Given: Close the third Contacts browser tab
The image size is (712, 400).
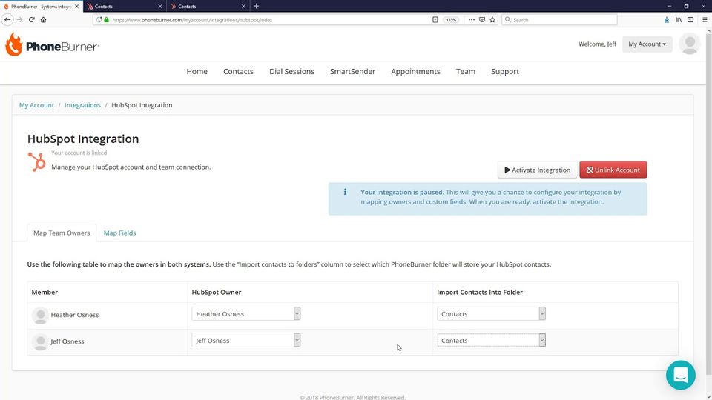Looking at the screenshot, I should [x=243, y=7].
